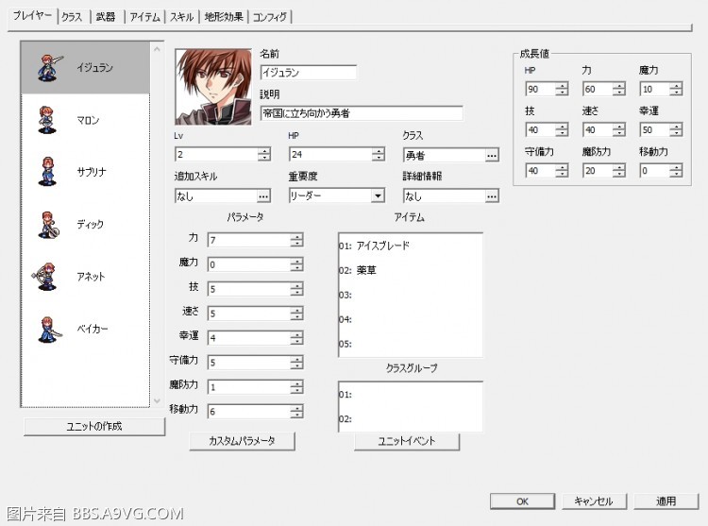Select the ベイカー swordsman sprite icon
The height and width of the screenshot is (526, 708).
point(49,330)
